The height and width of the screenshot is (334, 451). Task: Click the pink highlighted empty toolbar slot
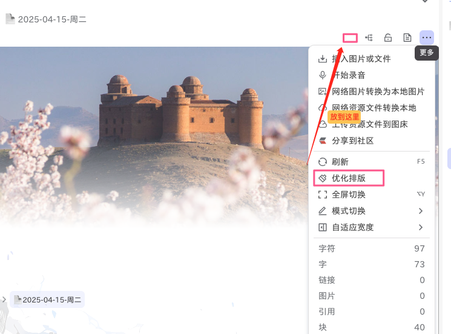click(350, 38)
